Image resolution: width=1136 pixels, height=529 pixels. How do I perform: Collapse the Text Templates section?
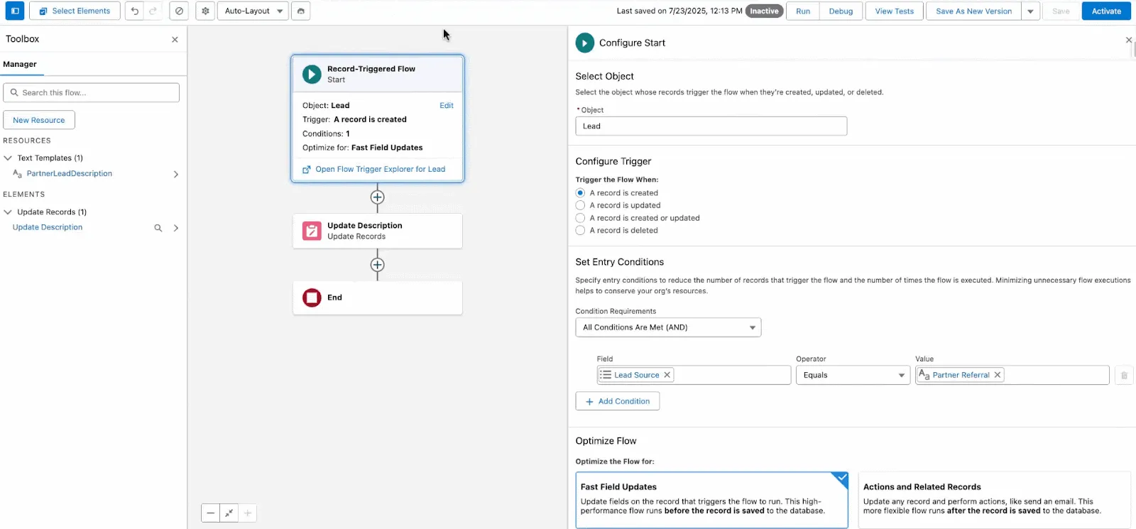(x=9, y=158)
